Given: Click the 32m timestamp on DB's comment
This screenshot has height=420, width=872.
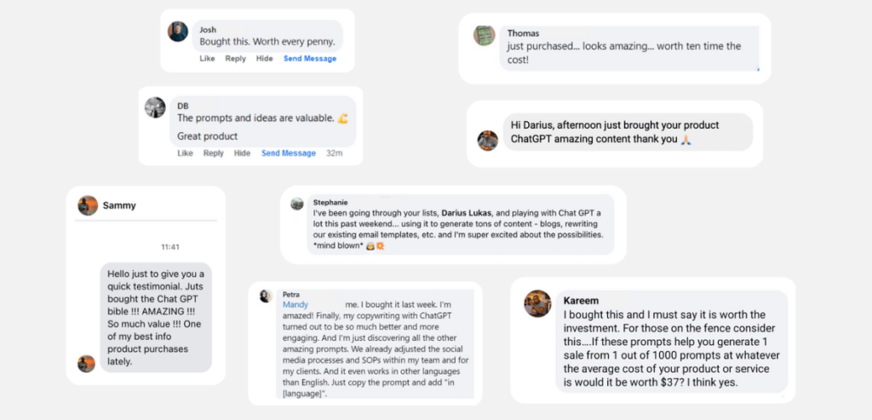Looking at the screenshot, I should [334, 153].
